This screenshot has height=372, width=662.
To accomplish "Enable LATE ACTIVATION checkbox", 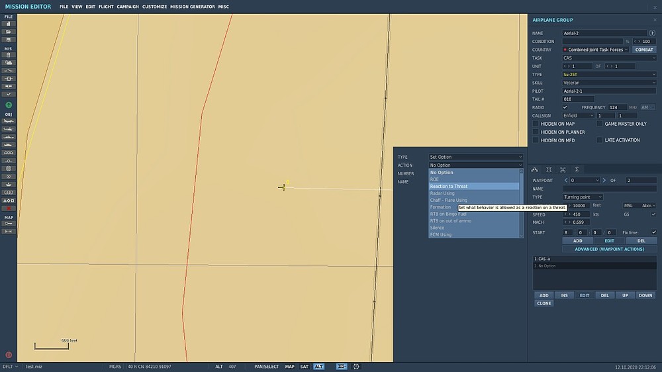I will (x=600, y=140).
